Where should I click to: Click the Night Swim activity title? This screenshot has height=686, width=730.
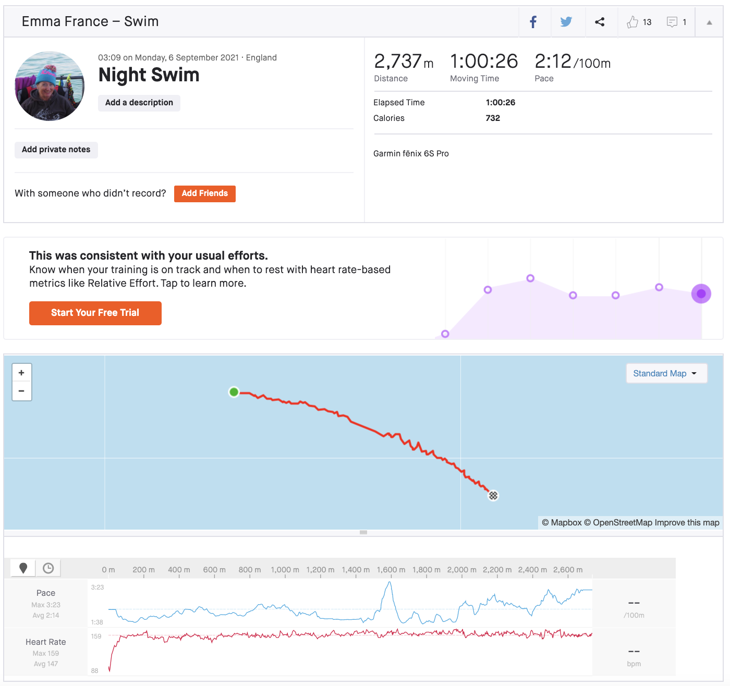point(149,75)
